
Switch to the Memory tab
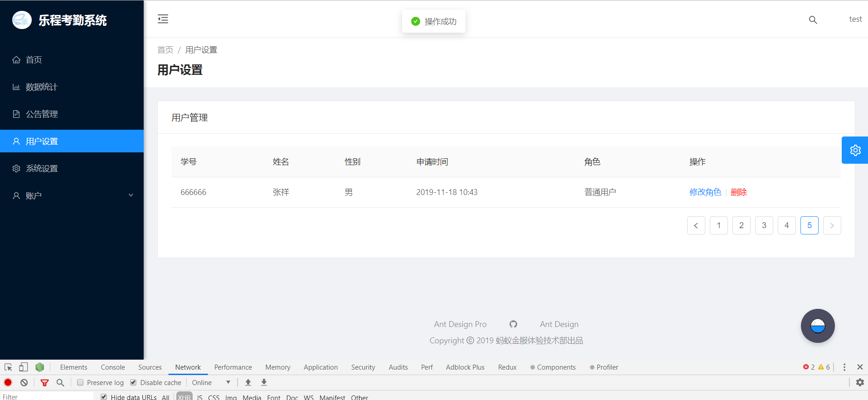278,367
